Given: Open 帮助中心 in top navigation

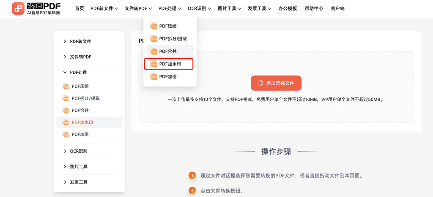Looking at the screenshot, I should [x=314, y=8].
